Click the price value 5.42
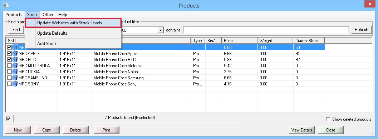Screen dimensions: 378x139 (x=227, y=66)
